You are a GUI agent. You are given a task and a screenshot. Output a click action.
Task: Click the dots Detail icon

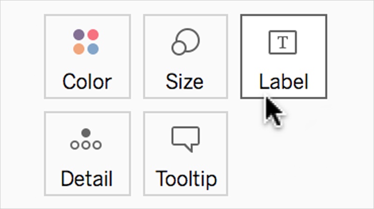click(86, 139)
